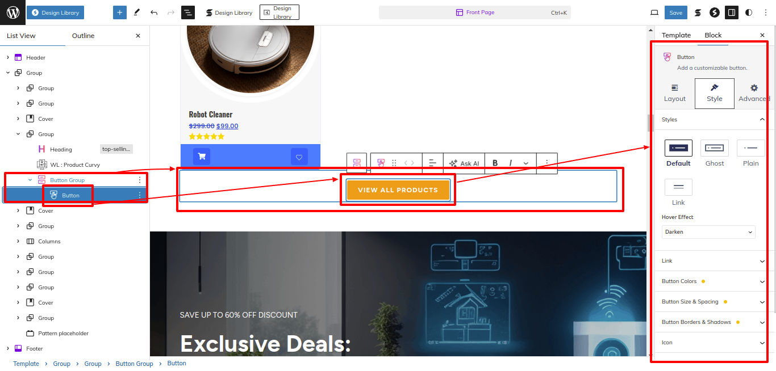Toggle the List View document overview icon

[188, 12]
